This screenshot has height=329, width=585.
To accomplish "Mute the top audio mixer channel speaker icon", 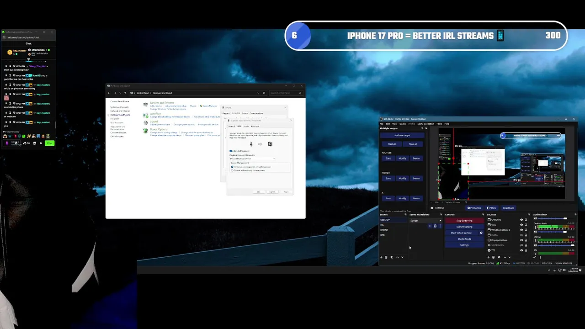I will [x=535, y=218].
